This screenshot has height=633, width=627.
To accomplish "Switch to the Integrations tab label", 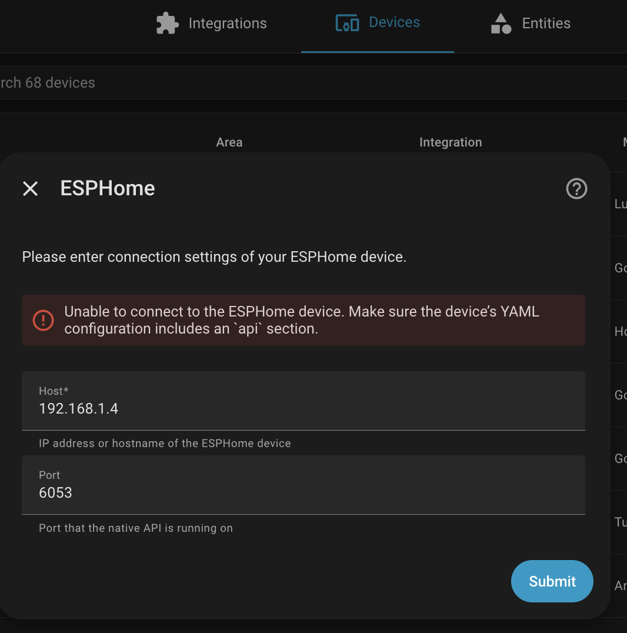I will point(227,24).
